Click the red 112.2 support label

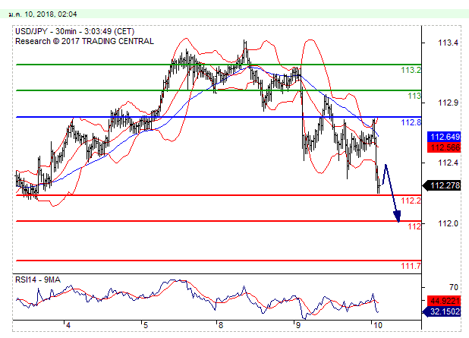[x=411, y=201]
